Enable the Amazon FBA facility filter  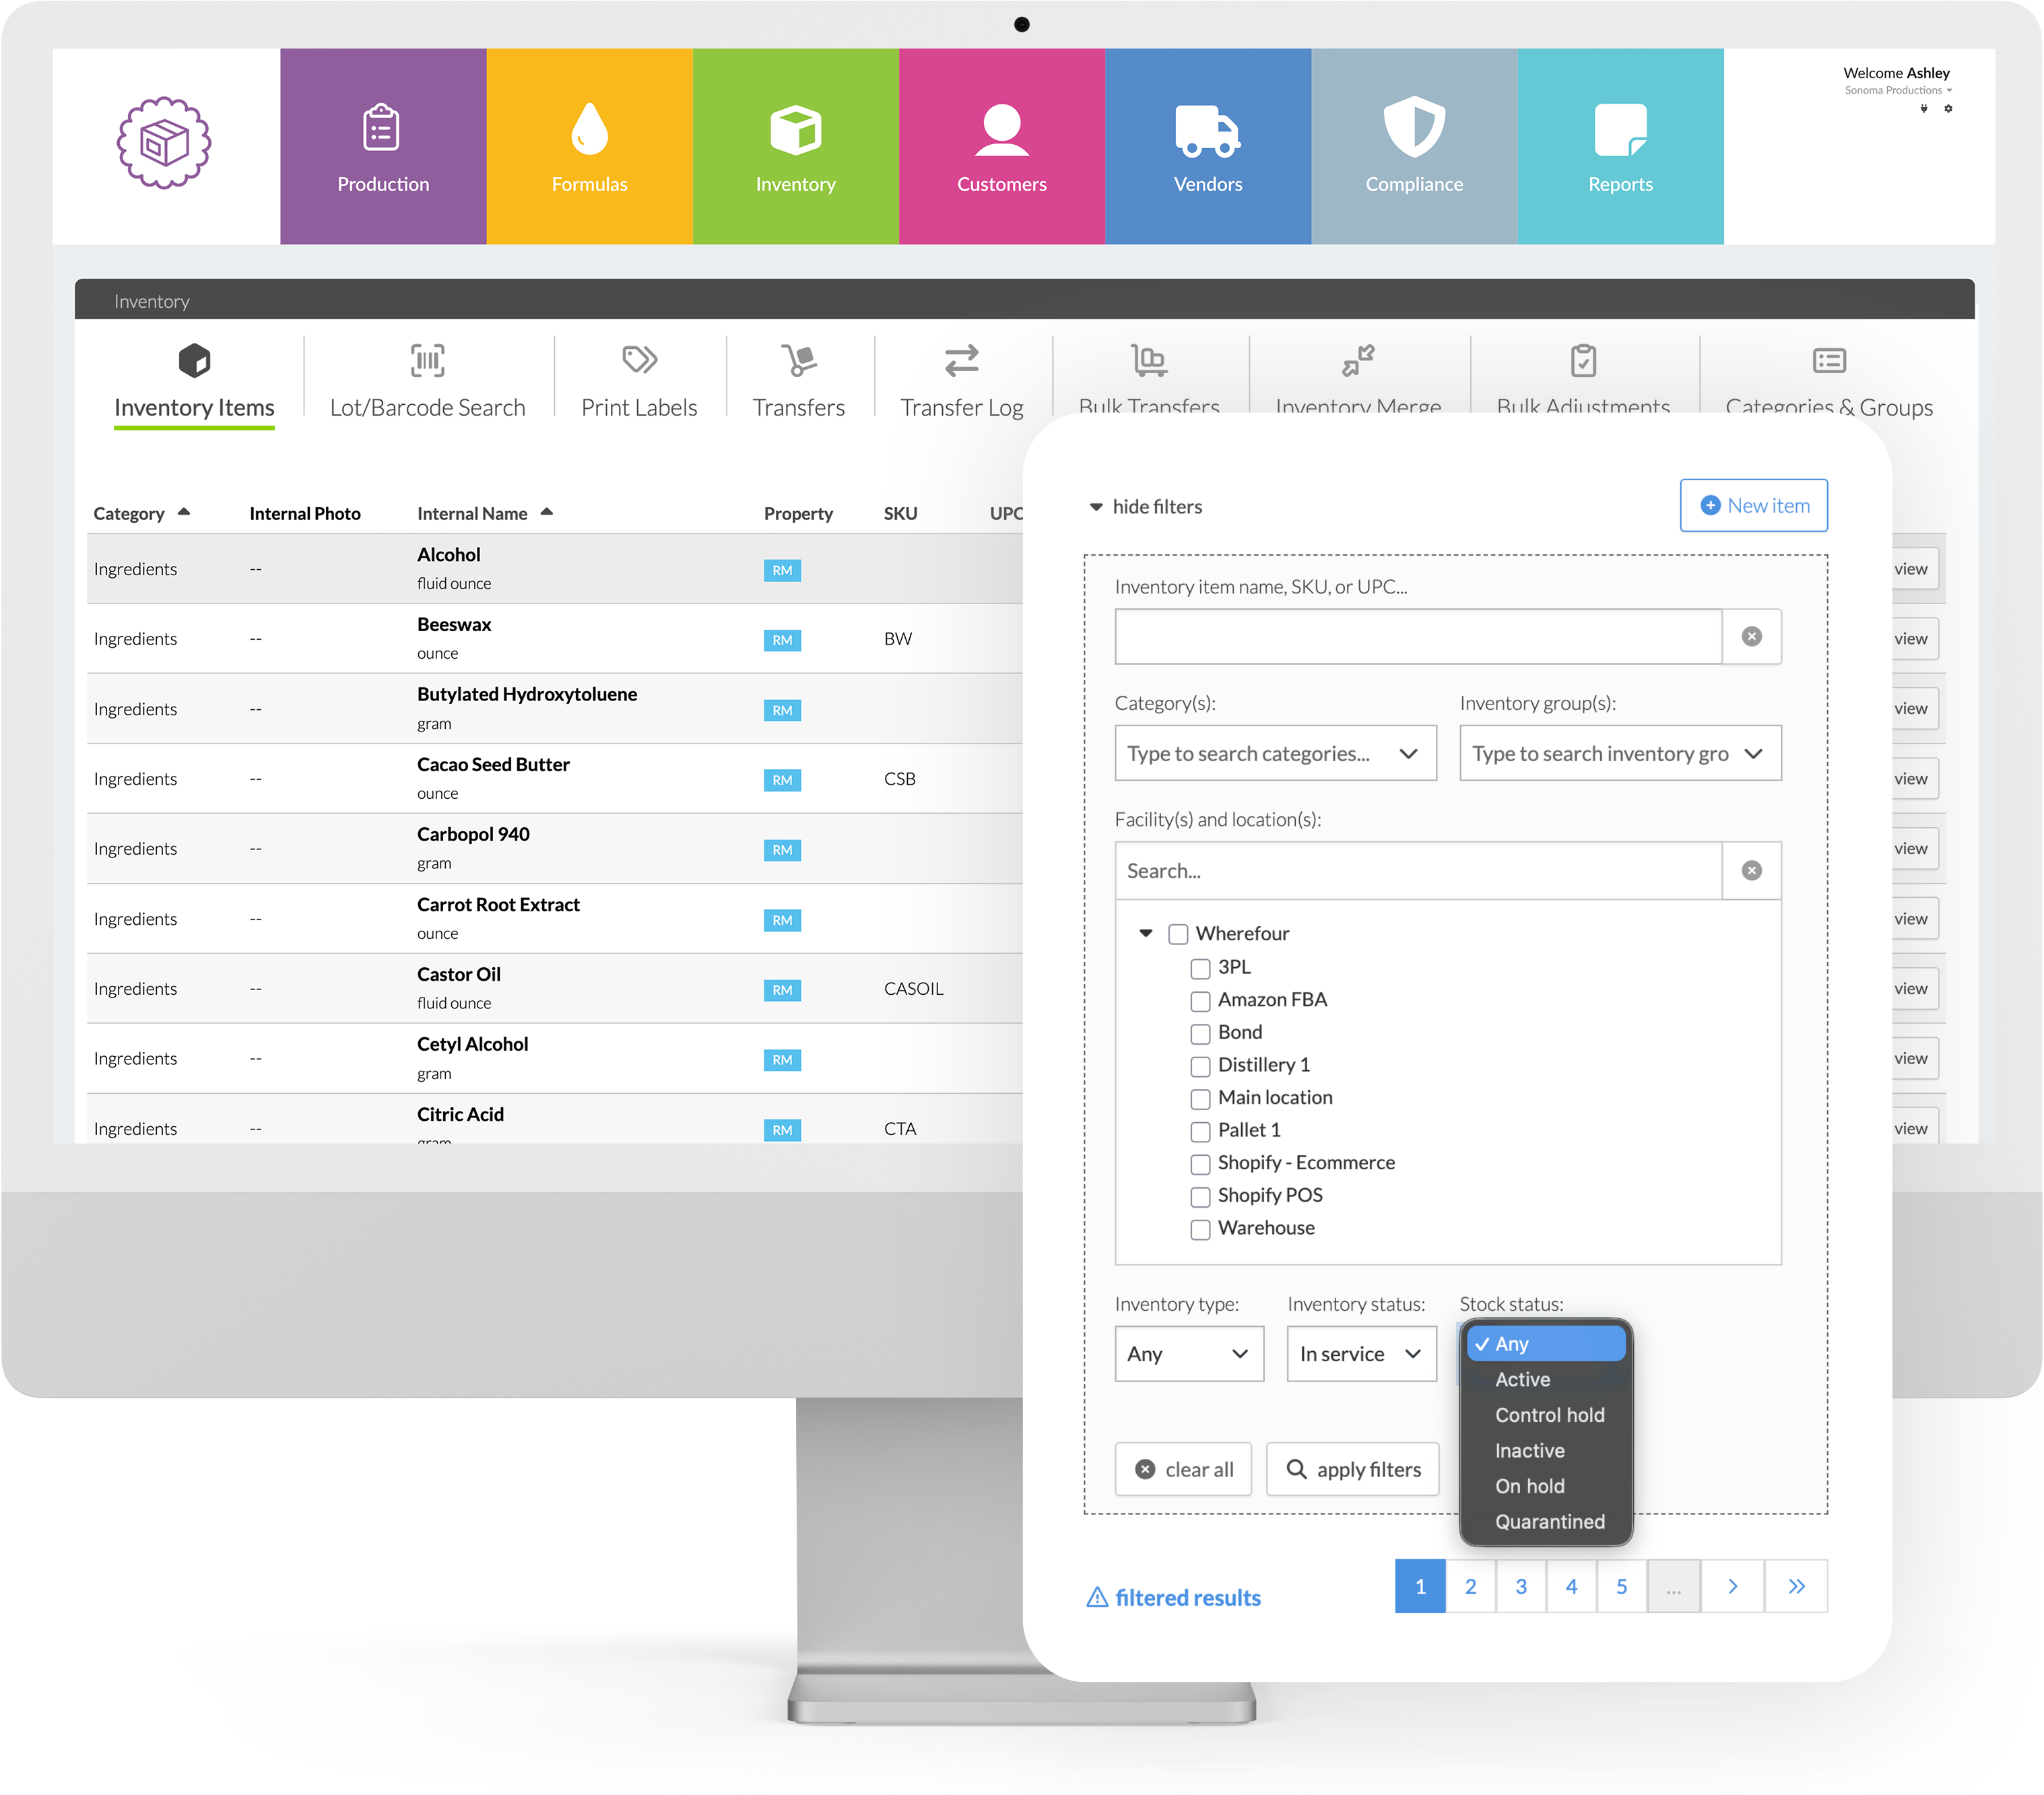(1200, 1000)
